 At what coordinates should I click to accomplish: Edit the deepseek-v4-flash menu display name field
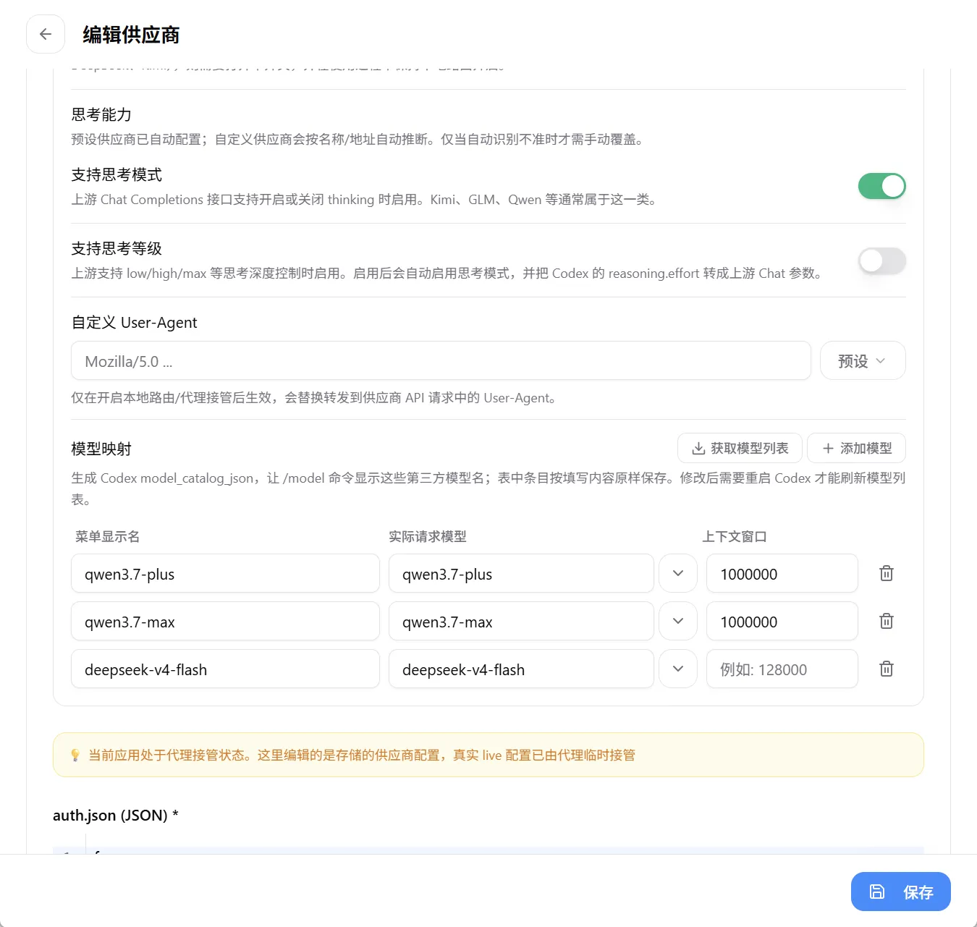tap(225, 669)
